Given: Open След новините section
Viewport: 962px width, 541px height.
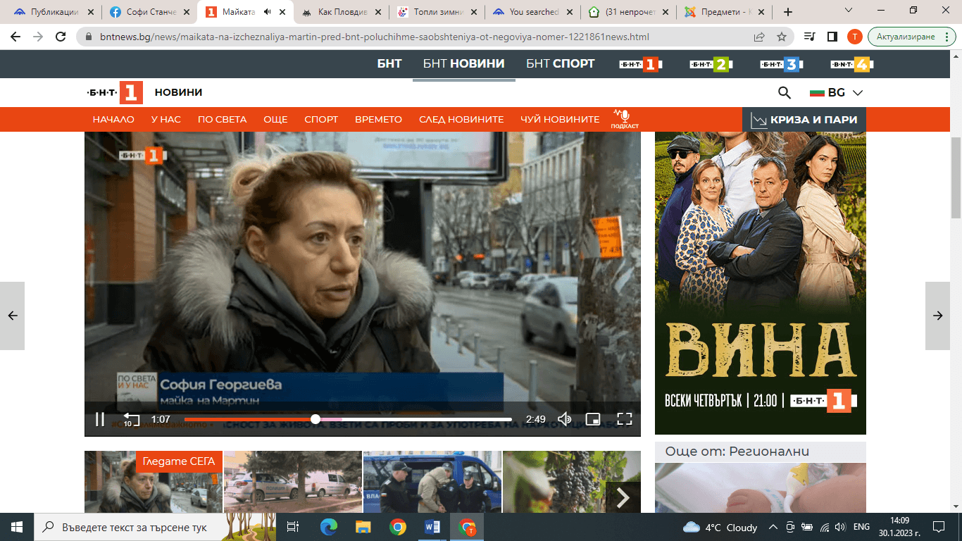Looking at the screenshot, I should coord(461,119).
